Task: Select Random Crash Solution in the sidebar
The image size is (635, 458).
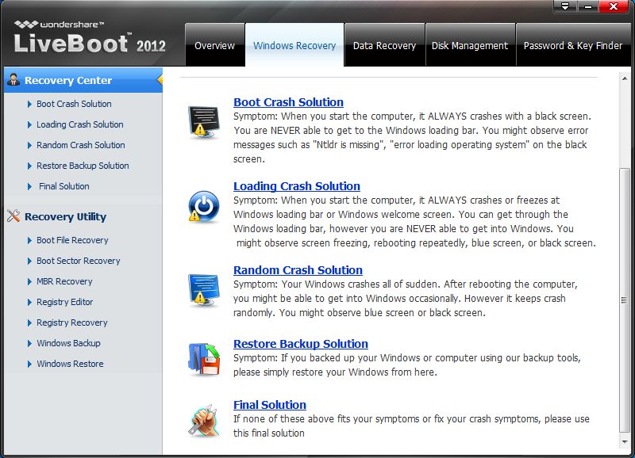Action: click(81, 145)
